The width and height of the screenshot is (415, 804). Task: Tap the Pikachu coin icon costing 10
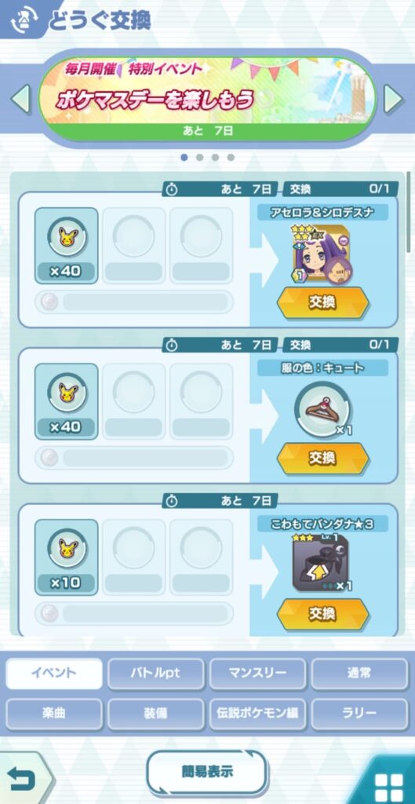click(x=67, y=548)
